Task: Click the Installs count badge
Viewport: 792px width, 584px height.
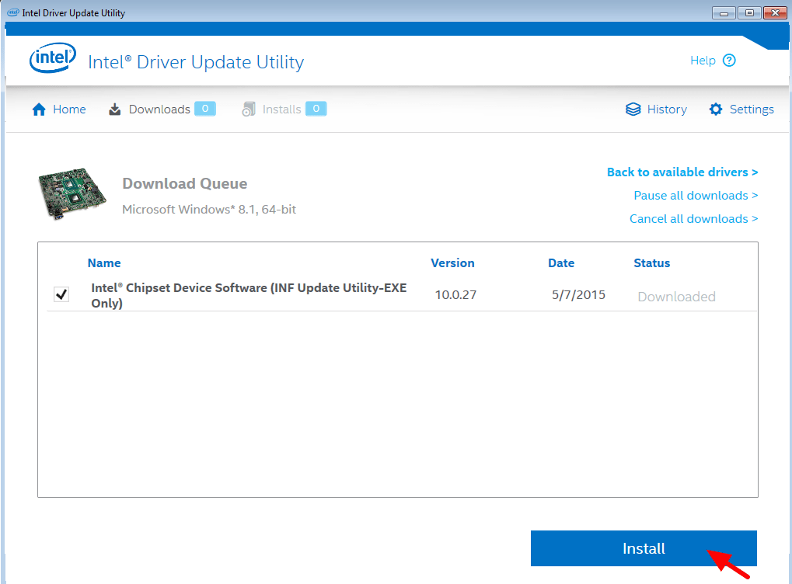Action: (316, 109)
